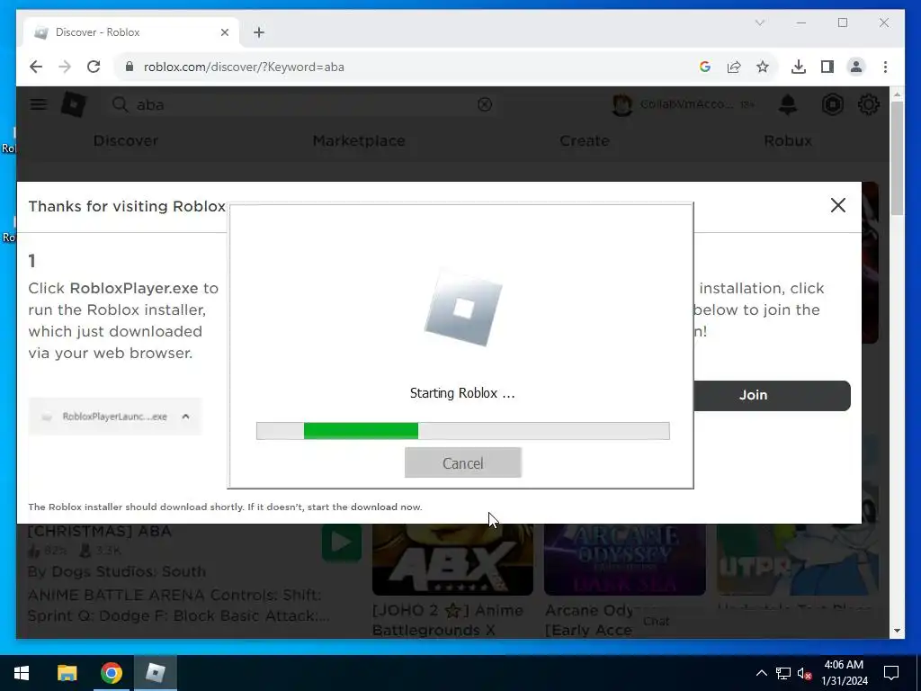Click the Roblox logo home icon
The image size is (921, 691).
click(x=74, y=104)
